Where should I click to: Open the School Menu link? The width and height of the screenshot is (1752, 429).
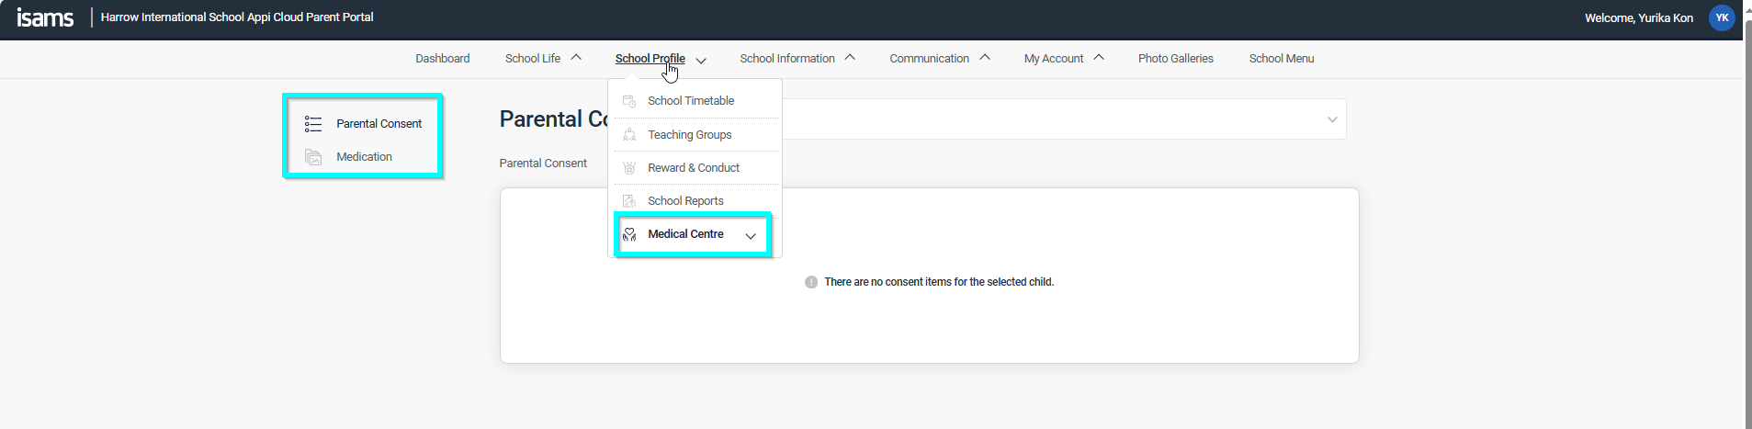[x=1281, y=59]
